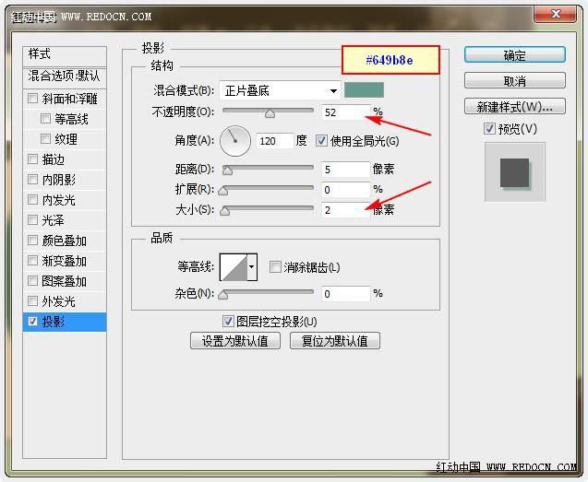
Task: Select the 描边 row label
Action: tap(54, 159)
